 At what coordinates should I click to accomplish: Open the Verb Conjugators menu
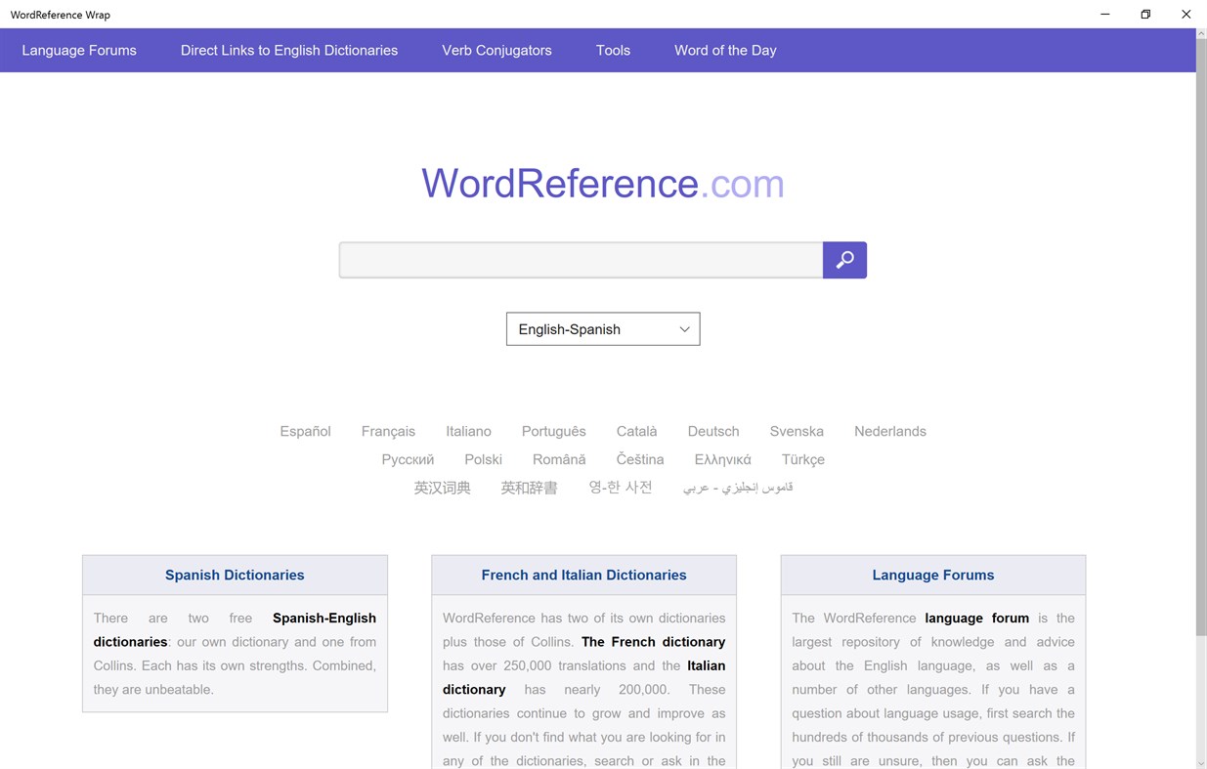[496, 50]
